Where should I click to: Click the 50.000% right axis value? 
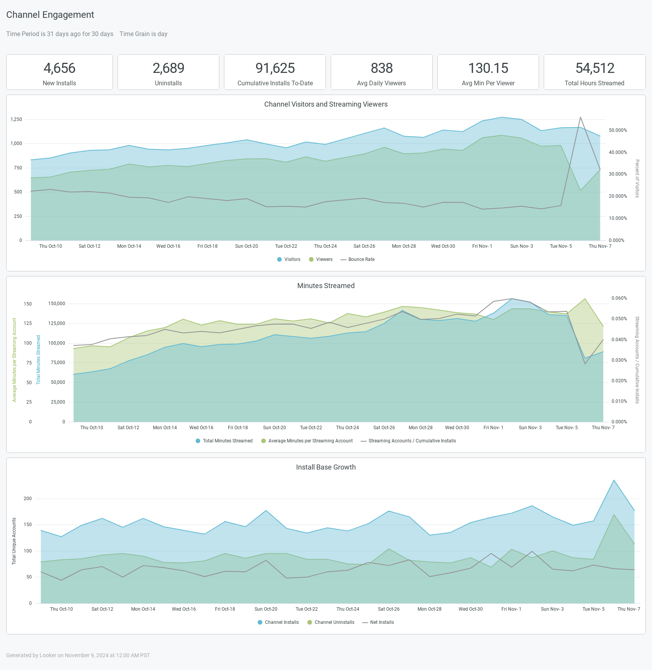coord(618,130)
